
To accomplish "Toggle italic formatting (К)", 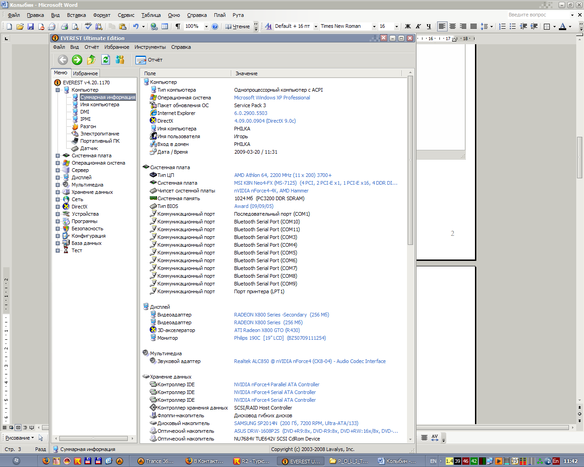I will point(418,26).
